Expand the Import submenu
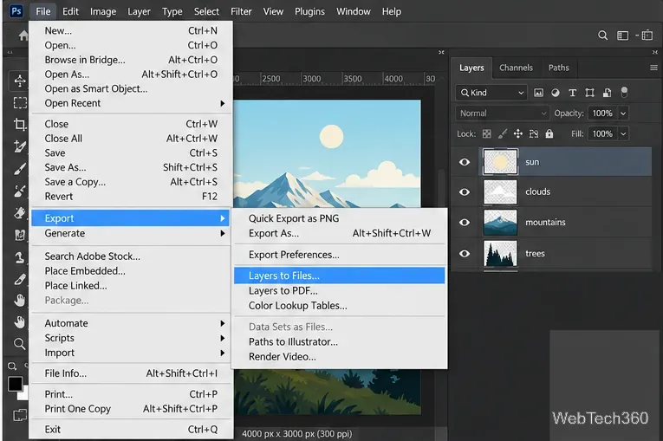Viewport: 663px width, 441px height. point(131,353)
